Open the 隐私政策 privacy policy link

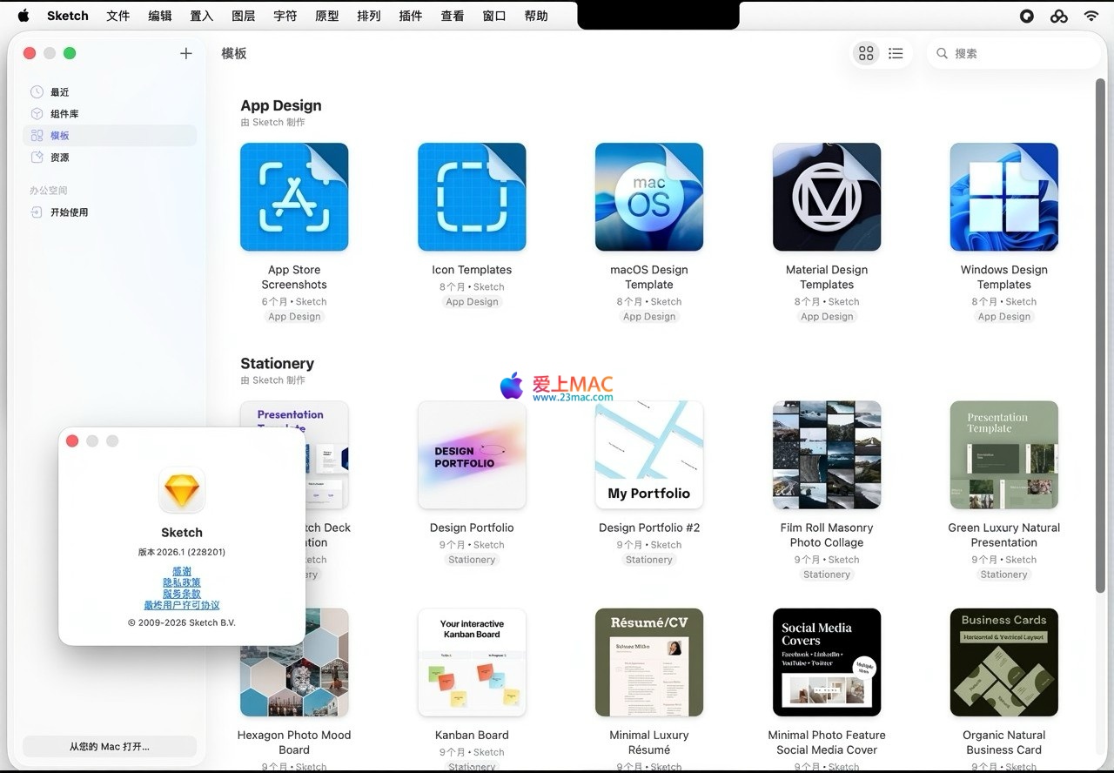point(182,582)
